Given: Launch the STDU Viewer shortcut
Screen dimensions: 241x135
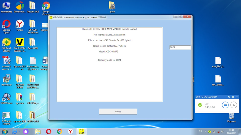Looking at the screenshot, I should click(x=7, y=98).
